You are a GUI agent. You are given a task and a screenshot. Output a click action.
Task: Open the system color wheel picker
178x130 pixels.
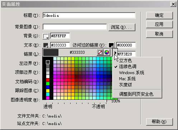point(107,52)
